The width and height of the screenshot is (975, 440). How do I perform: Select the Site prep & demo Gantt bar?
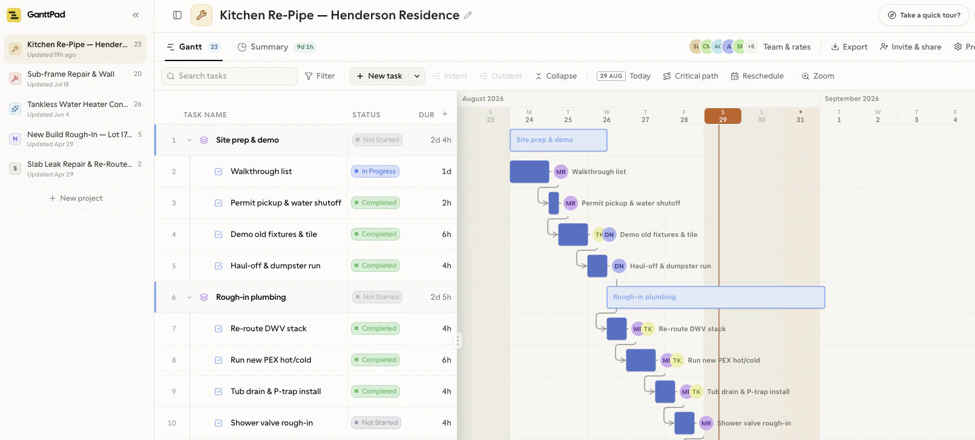(559, 140)
